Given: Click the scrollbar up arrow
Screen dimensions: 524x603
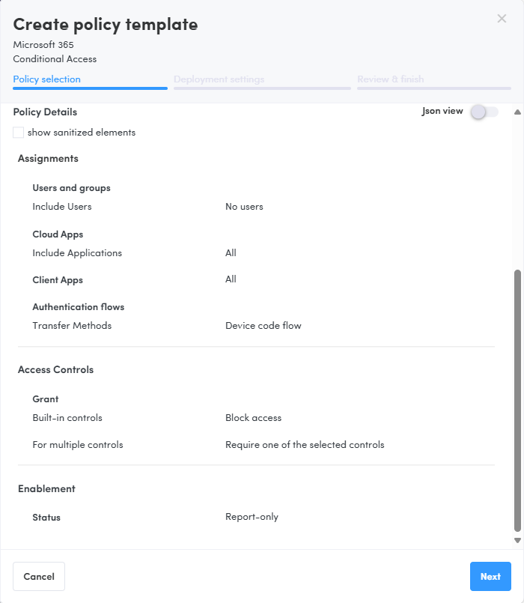Looking at the screenshot, I should (517, 112).
